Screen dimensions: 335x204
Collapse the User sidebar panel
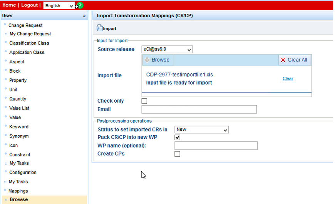pos(84,16)
